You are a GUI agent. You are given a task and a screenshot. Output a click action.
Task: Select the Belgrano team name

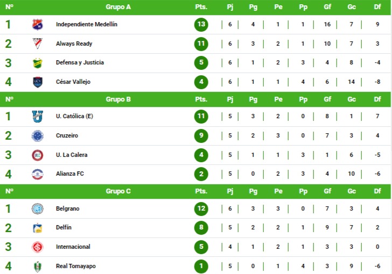tap(68, 208)
